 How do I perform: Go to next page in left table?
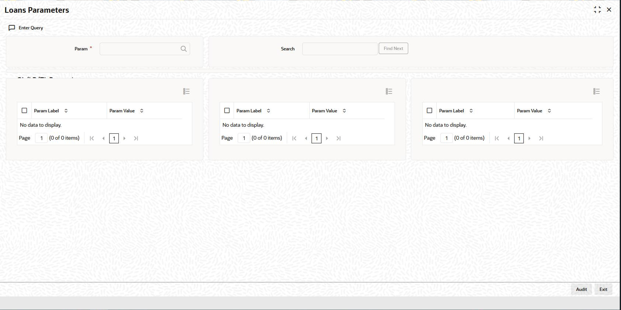[125, 138]
